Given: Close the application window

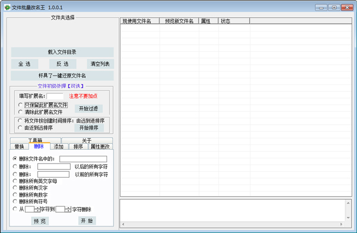Looking at the screenshot, I should (347, 8).
